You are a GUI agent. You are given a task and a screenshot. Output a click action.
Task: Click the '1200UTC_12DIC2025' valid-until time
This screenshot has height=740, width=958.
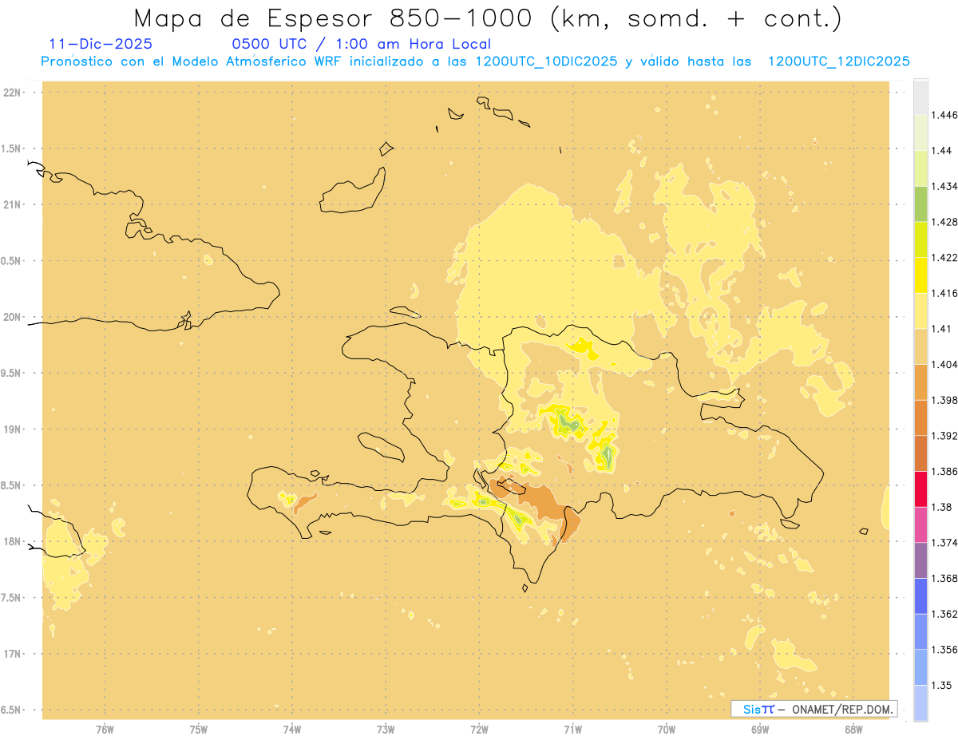tap(838, 61)
